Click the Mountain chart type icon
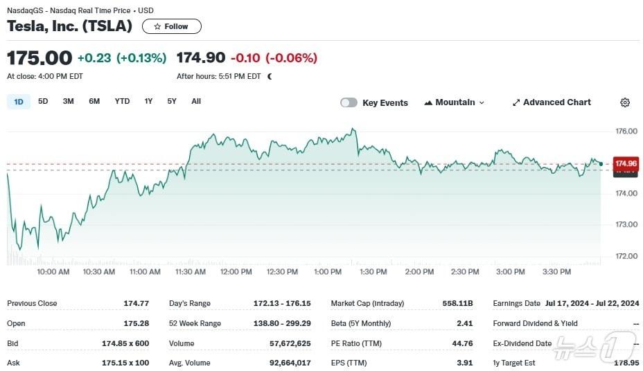Image resolution: width=643 pixels, height=371 pixels. 428,102
